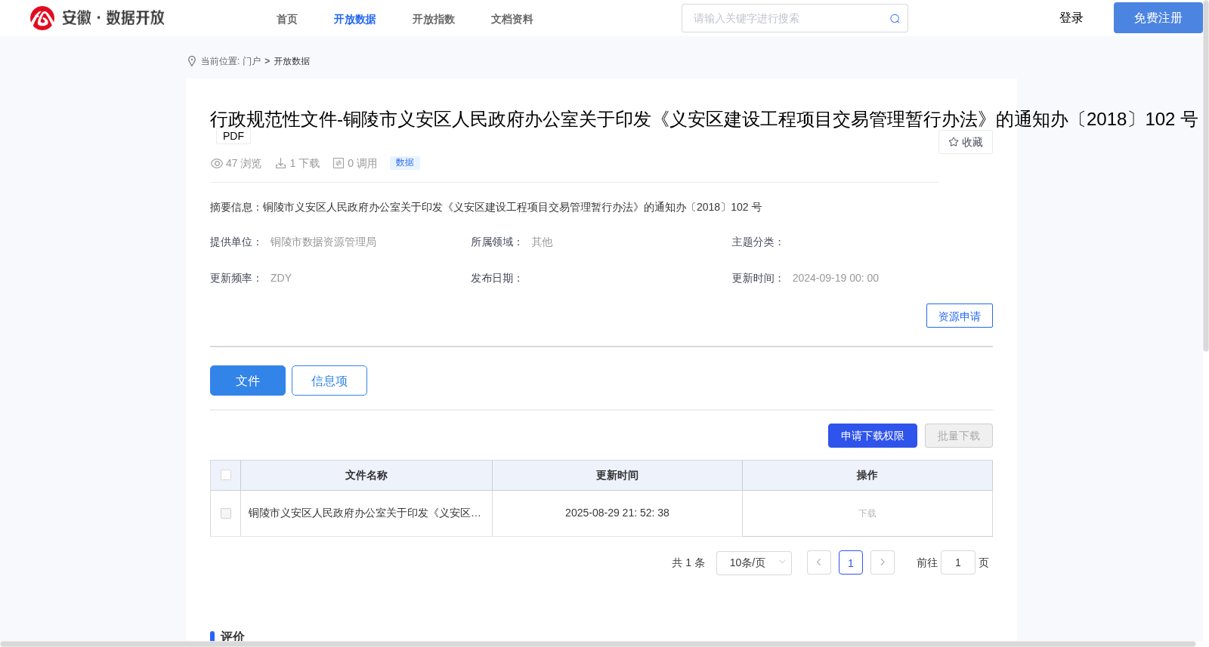Image resolution: width=1209 pixels, height=647 pixels.
Task: Click provider 铜陵市数据资源管理局
Action: click(323, 242)
